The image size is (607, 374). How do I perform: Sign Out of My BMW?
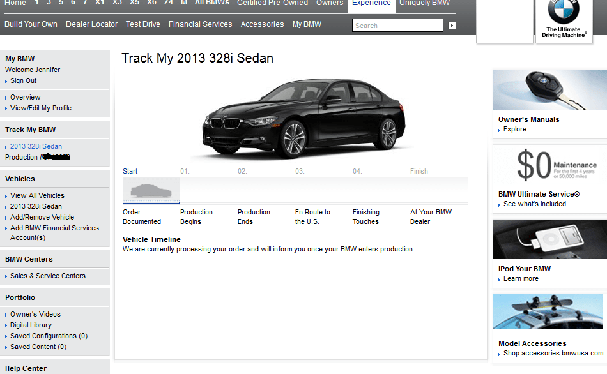(x=23, y=80)
